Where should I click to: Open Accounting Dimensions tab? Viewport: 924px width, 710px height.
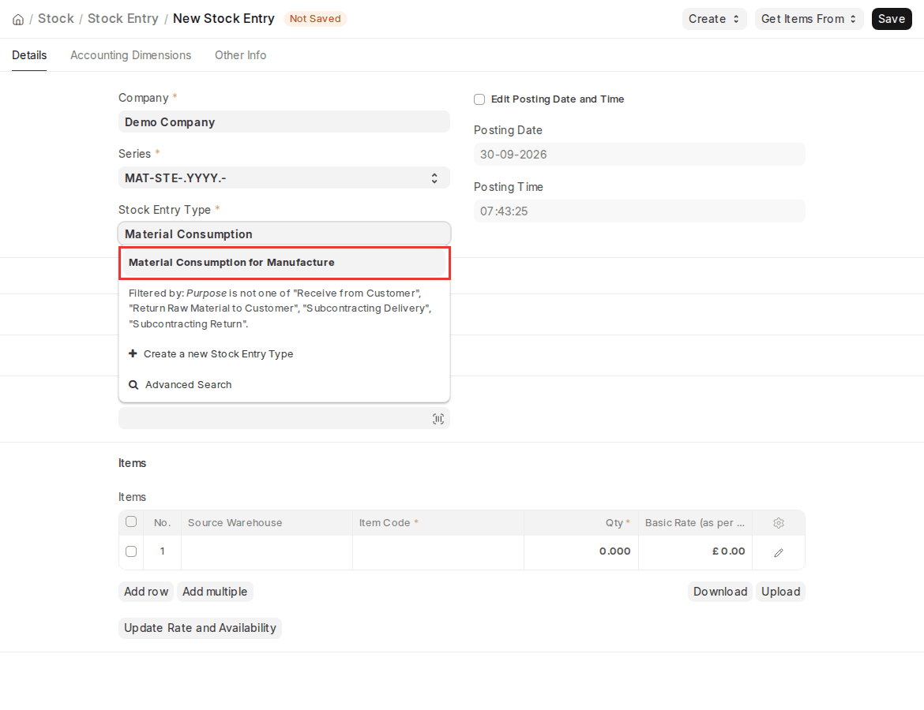pos(131,54)
